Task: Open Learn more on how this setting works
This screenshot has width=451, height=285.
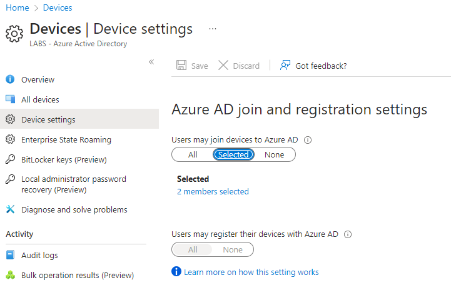Action: pyautogui.click(x=251, y=272)
